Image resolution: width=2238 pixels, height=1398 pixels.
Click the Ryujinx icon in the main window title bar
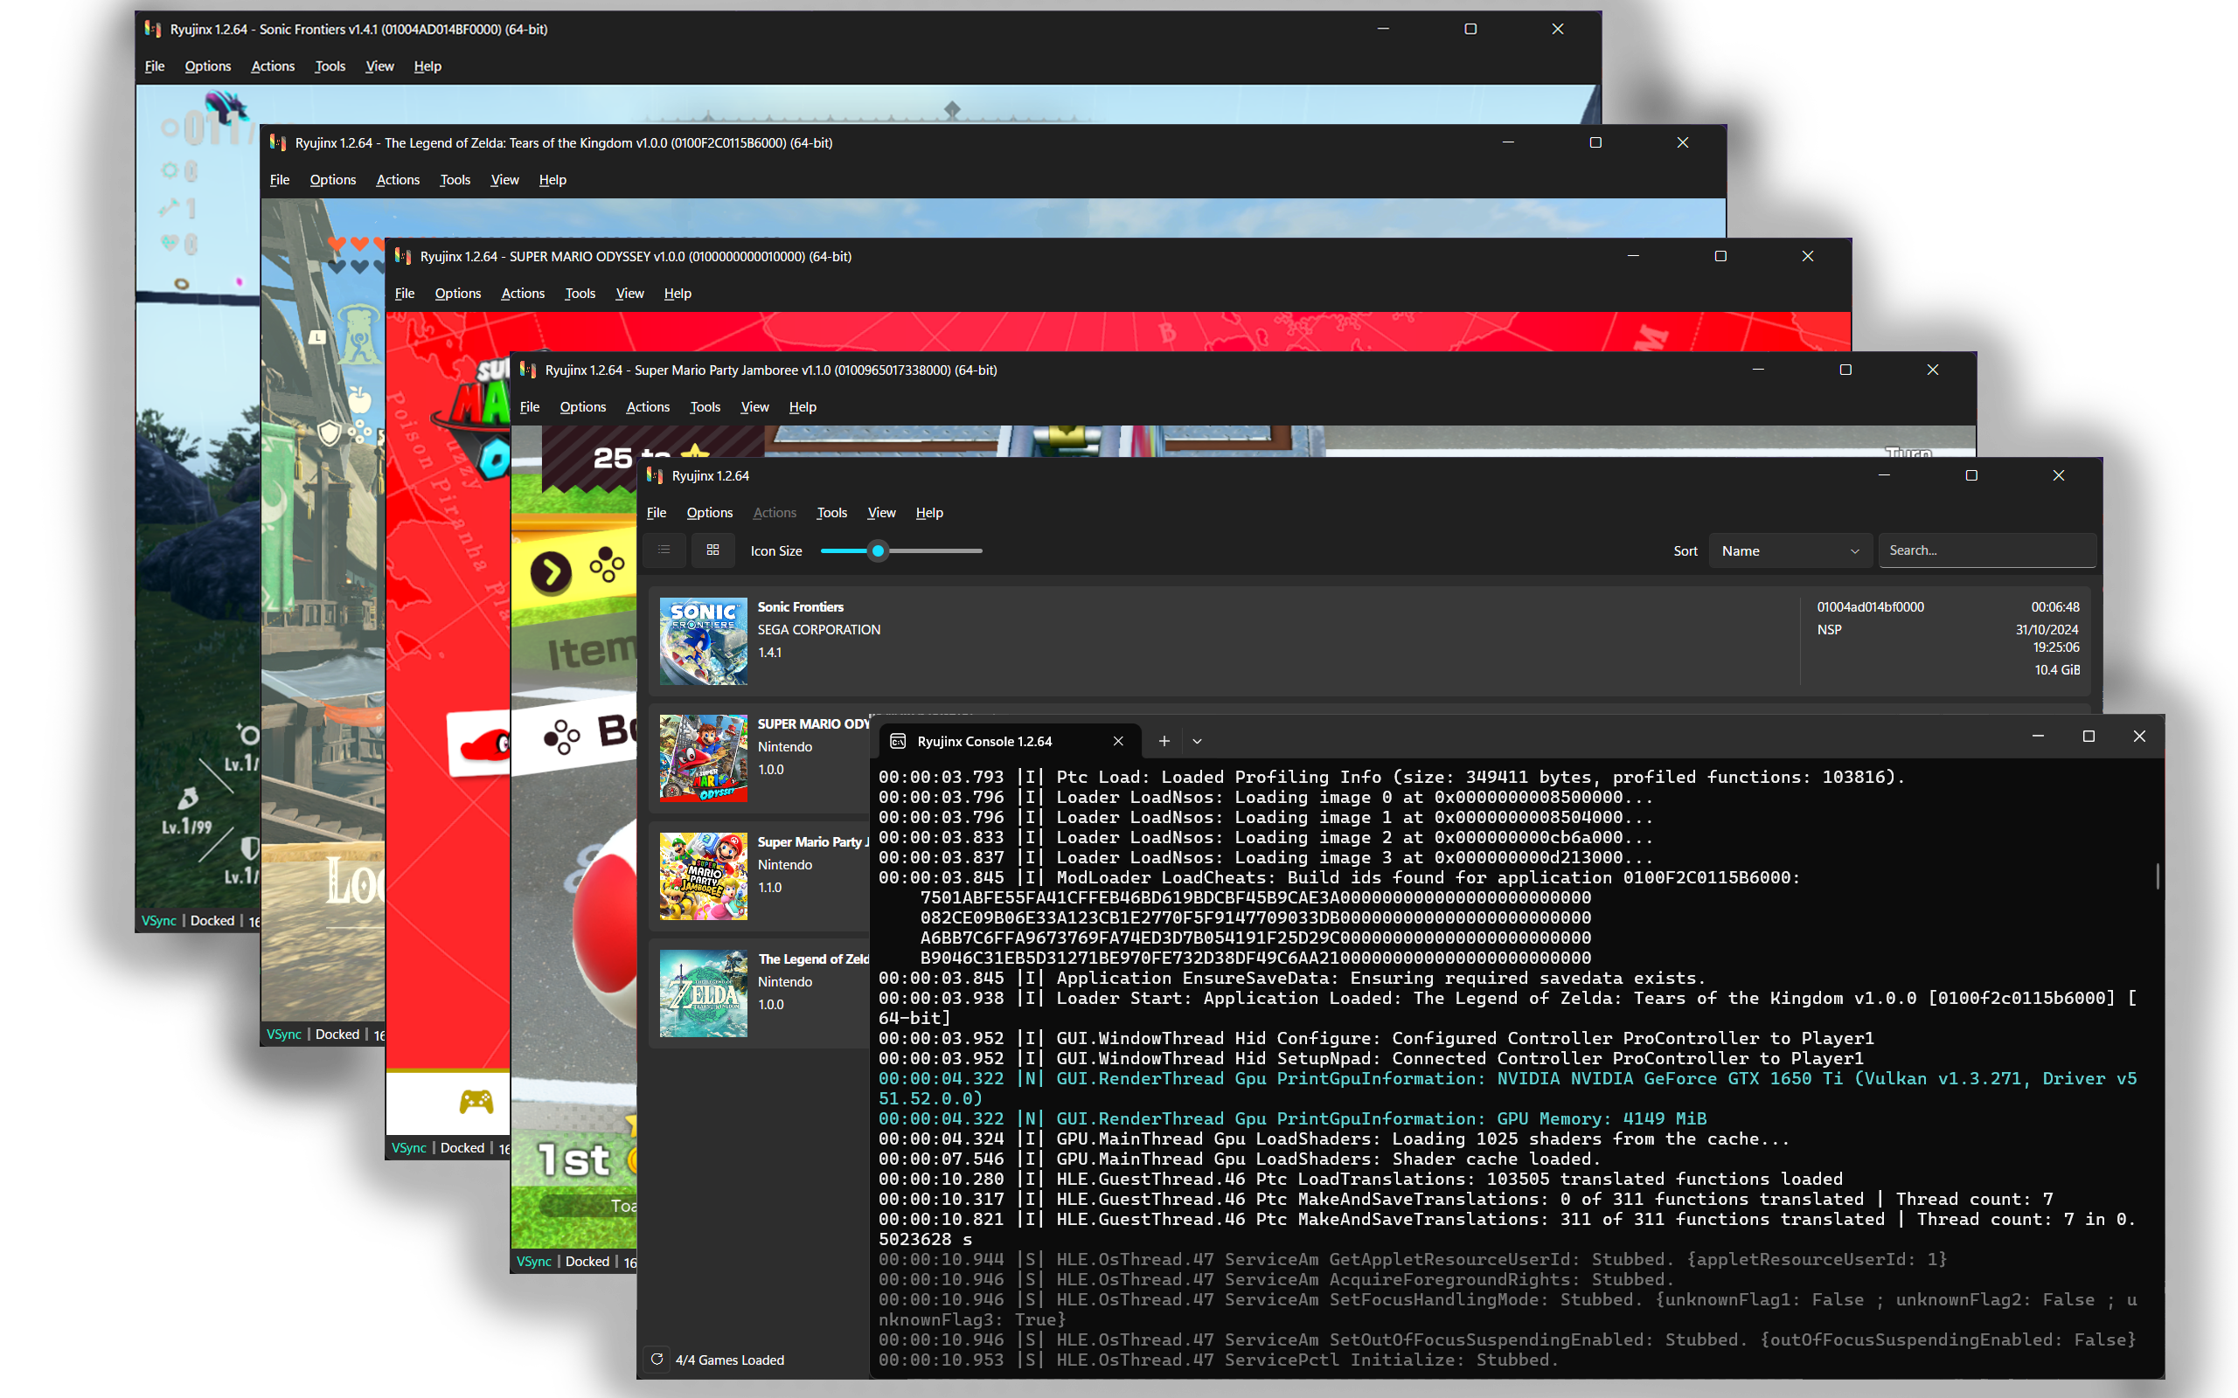pyautogui.click(x=655, y=475)
